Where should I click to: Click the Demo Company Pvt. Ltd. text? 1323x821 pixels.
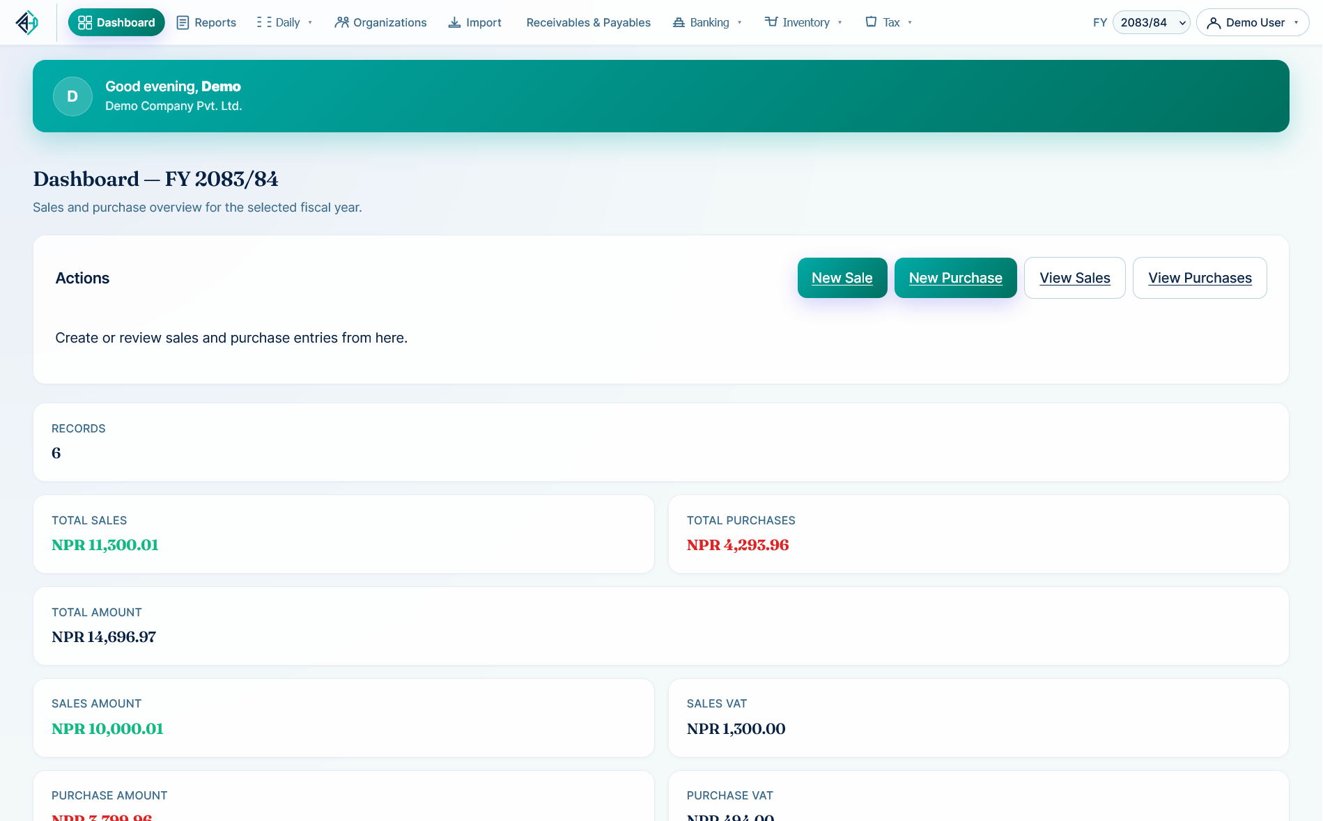(x=173, y=106)
